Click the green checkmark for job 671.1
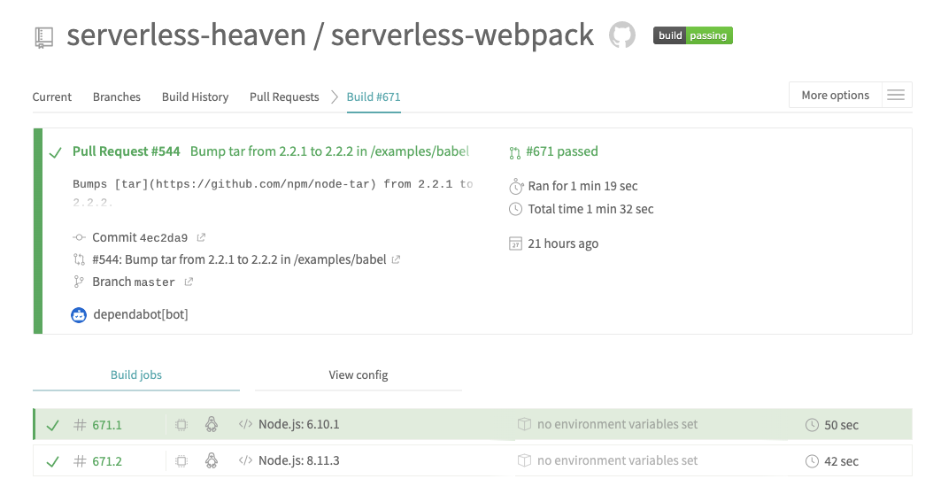The width and height of the screenshot is (933, 502). click(53, 425)
